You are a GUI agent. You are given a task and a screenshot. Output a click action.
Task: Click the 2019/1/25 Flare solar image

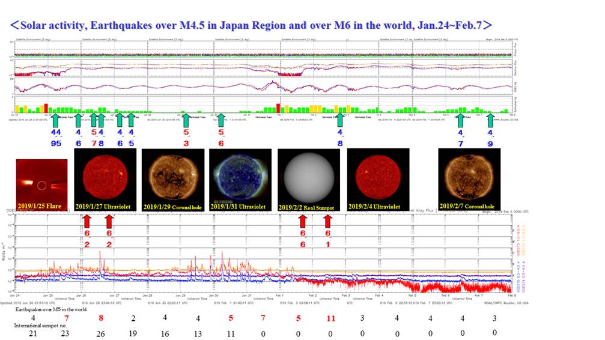point(41,185)
